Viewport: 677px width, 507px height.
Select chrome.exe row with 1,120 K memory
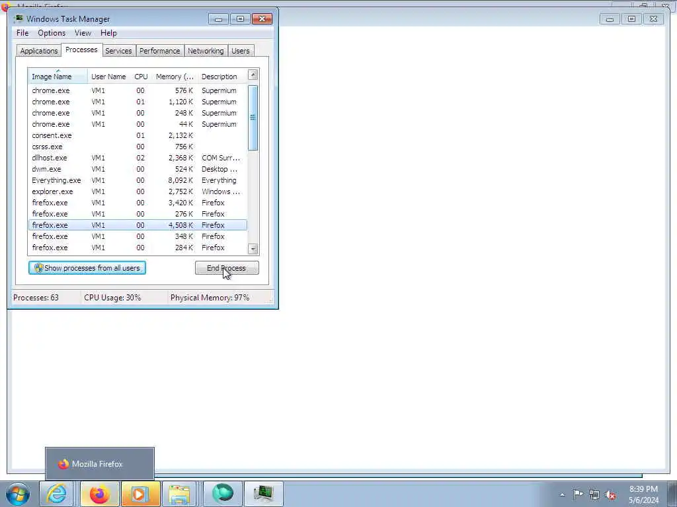138,102
